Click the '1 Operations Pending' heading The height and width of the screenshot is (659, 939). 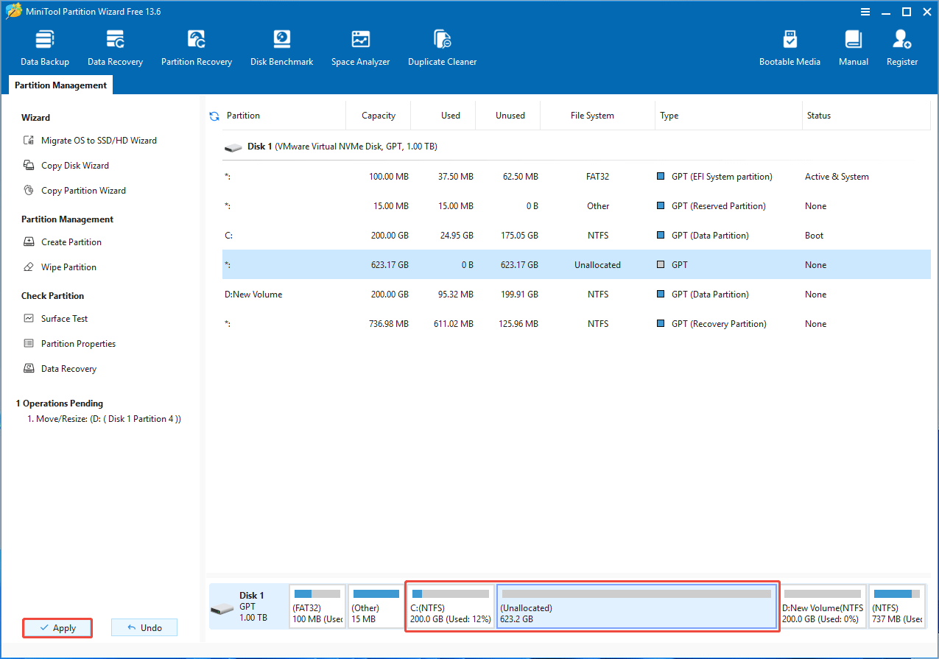pyautogui.click(x=60, y=403)
